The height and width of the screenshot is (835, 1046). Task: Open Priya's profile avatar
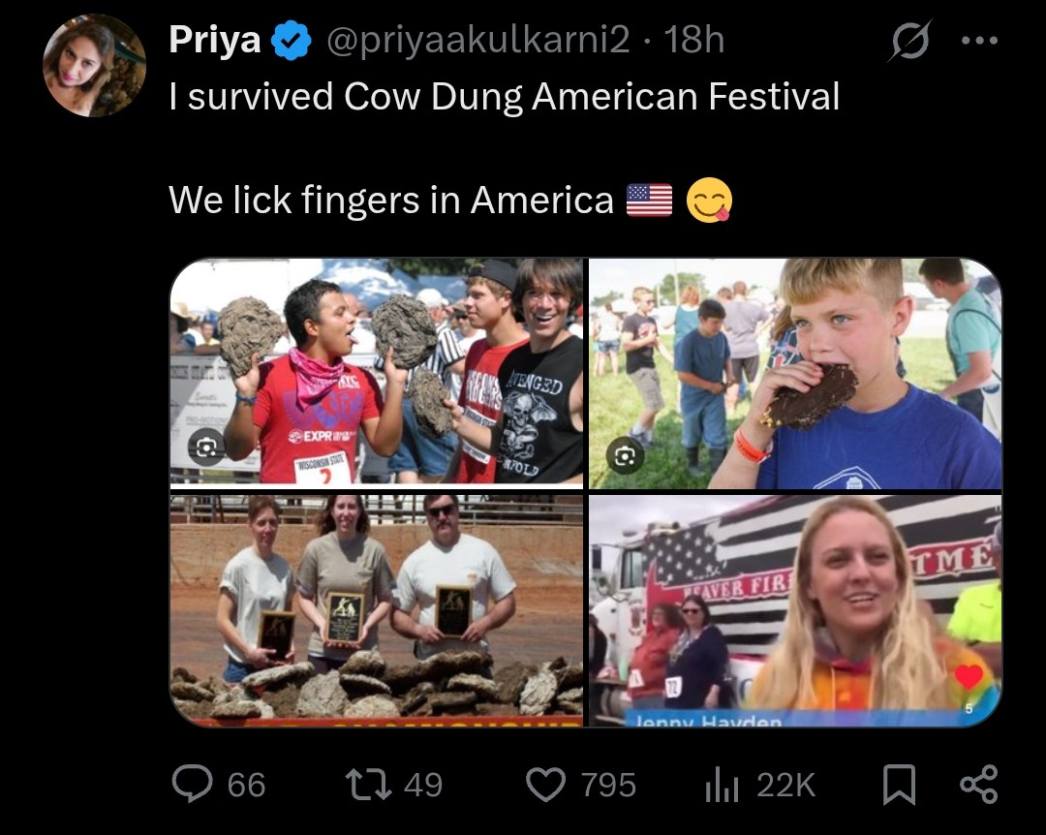point(94,66)
